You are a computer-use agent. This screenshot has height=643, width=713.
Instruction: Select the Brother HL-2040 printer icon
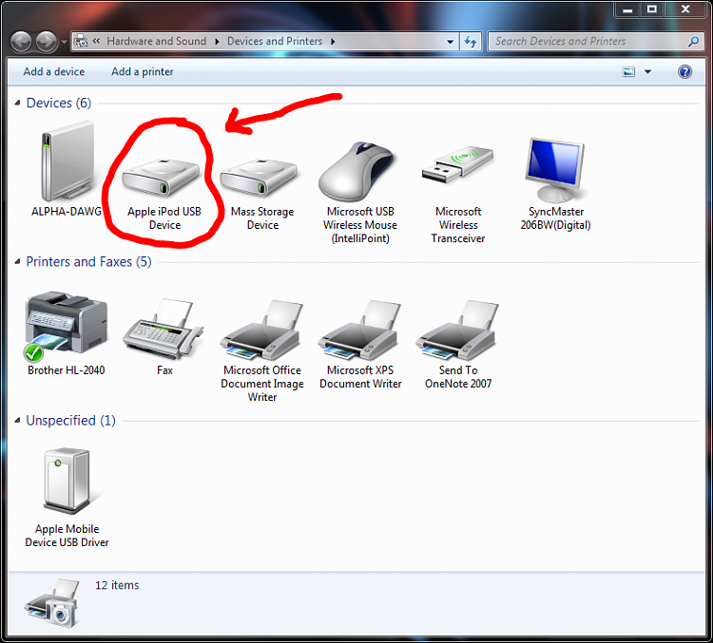[x=67, y=327]
